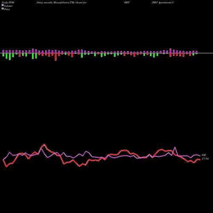Click the Volume legend color swatch

(x=3, y=5)
